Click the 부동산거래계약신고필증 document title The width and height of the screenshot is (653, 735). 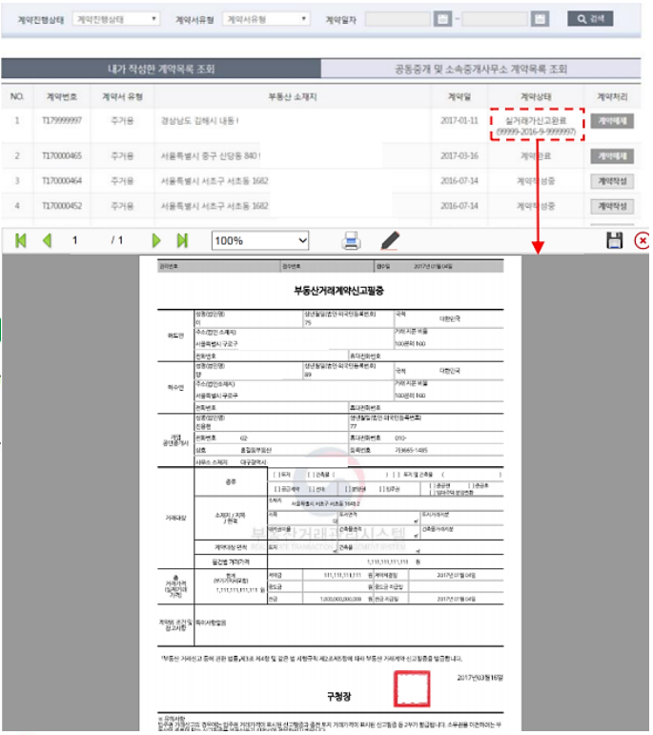339,291
